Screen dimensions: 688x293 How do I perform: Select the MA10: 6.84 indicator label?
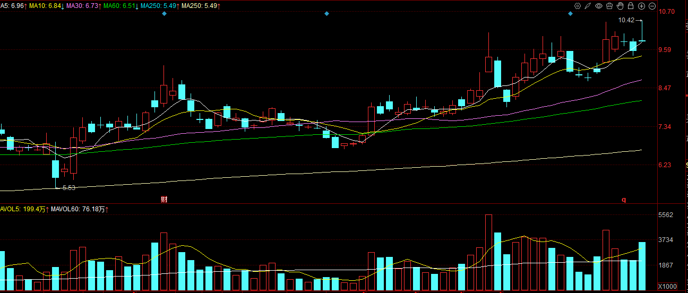[x=47, y=5]
